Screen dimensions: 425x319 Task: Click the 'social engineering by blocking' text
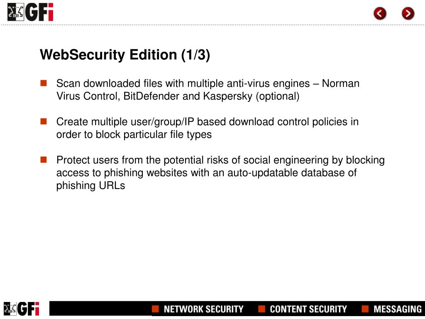click(314, 160)
